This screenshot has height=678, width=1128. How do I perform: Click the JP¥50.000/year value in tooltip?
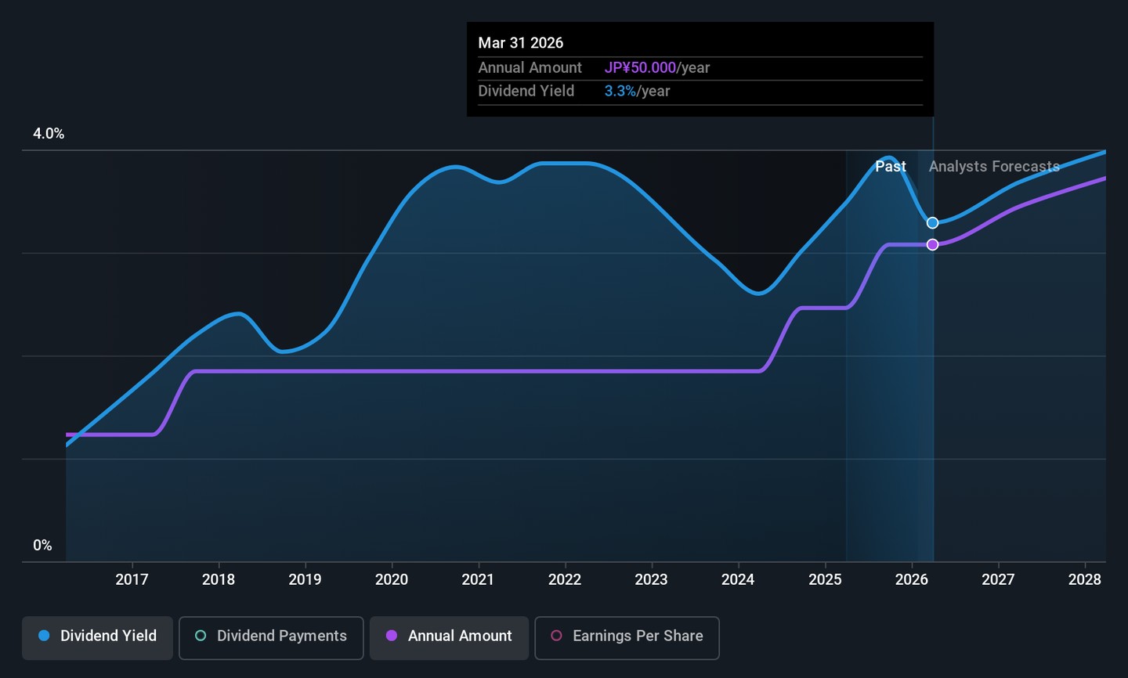pos(657,68)
